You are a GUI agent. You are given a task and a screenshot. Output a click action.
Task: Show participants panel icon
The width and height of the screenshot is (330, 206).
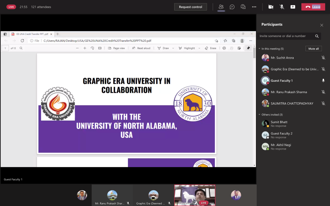pyautogui.click(x=221, y=7)
